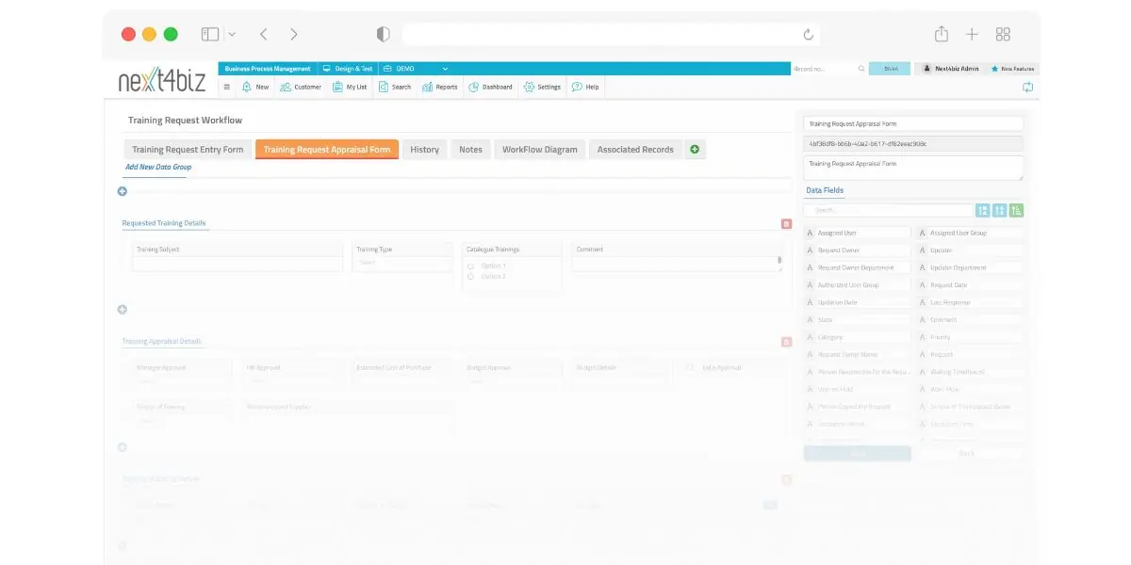Click the Back button in right panel
1131x565 pixels.
click(x=967, y=453)
